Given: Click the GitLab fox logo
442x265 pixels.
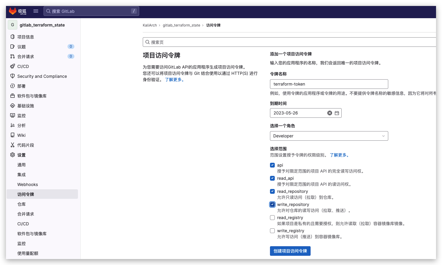Looking at the screenshot, I should (x=13, y=11).
